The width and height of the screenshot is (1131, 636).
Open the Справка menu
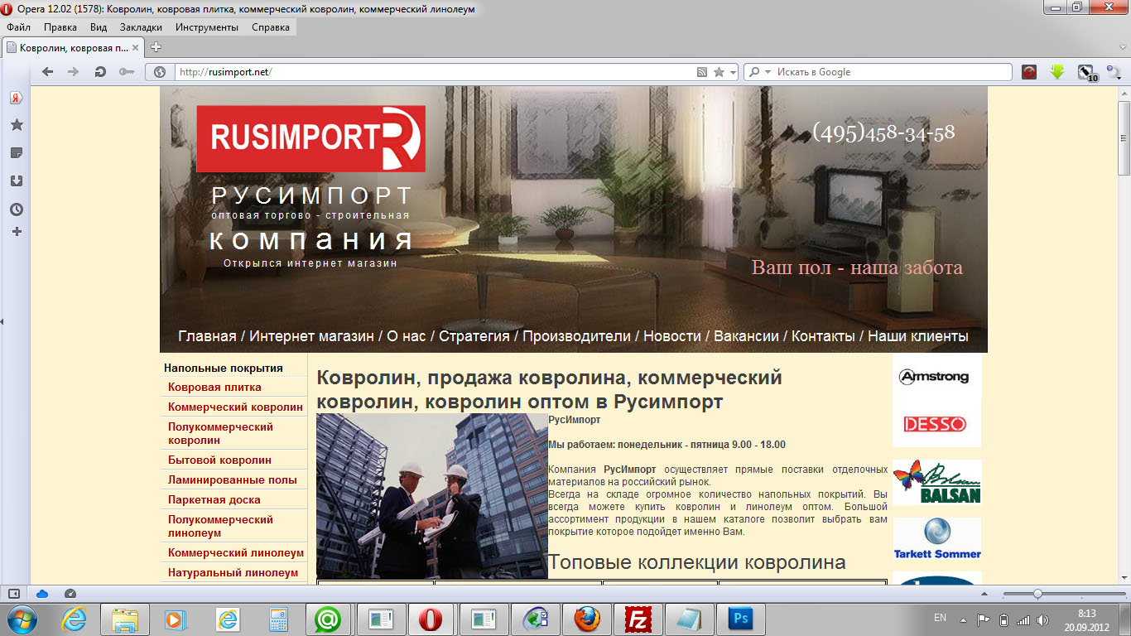click(x=271, y=27)
